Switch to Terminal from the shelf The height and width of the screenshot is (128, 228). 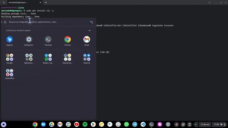tap(151, 124)
